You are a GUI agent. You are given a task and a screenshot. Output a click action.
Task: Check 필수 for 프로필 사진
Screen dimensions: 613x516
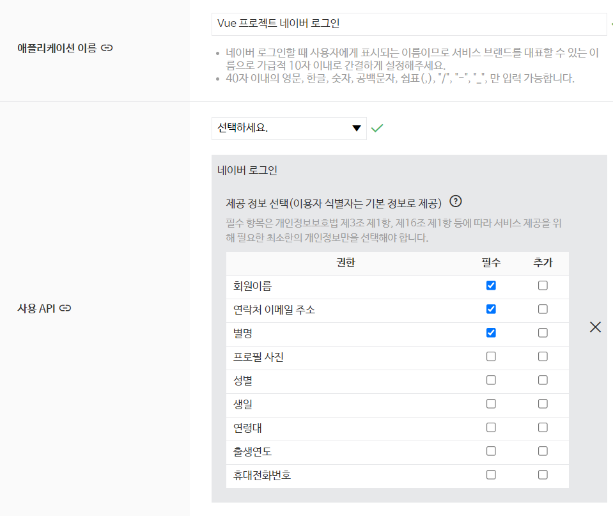(491, 356)
